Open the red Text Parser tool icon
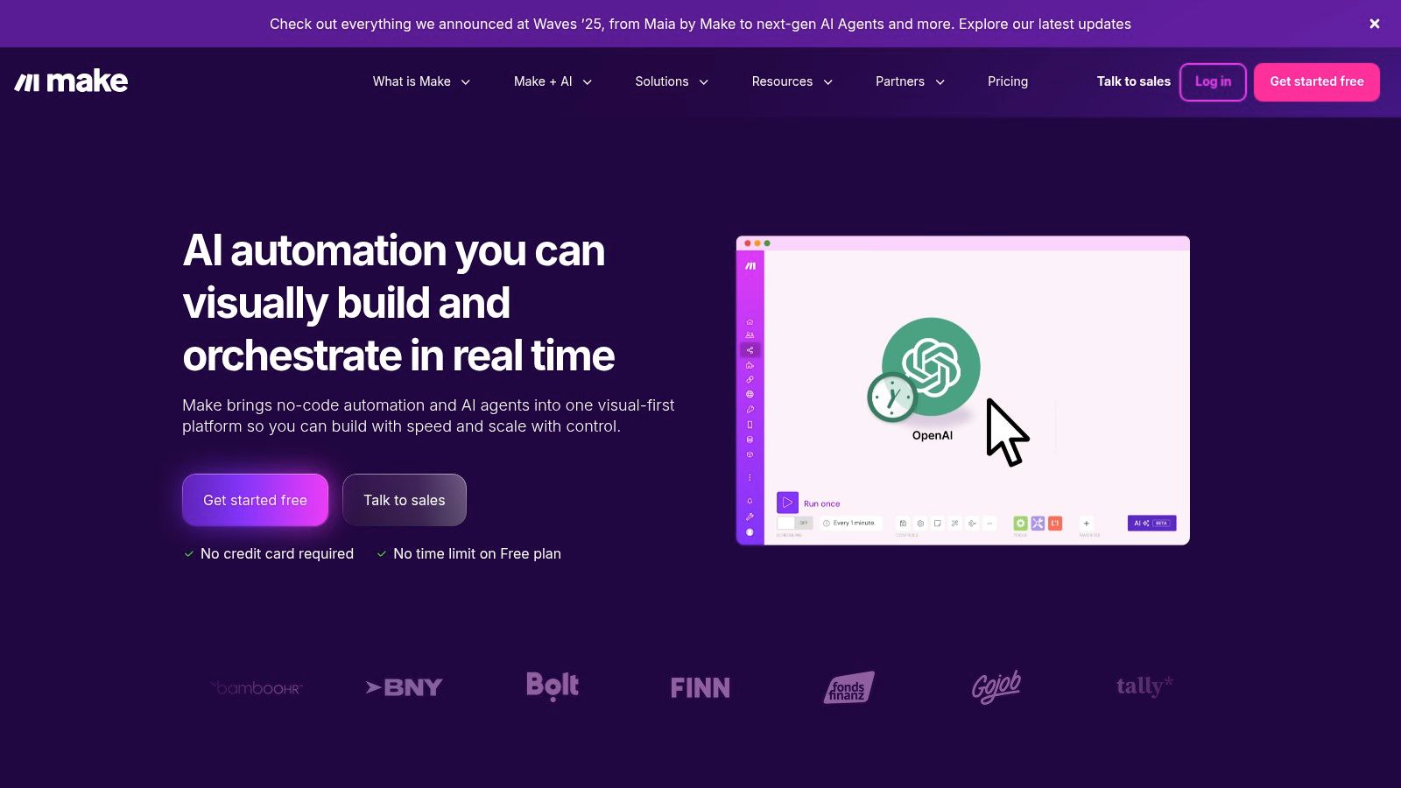1401x788 pixels. 1055,523
